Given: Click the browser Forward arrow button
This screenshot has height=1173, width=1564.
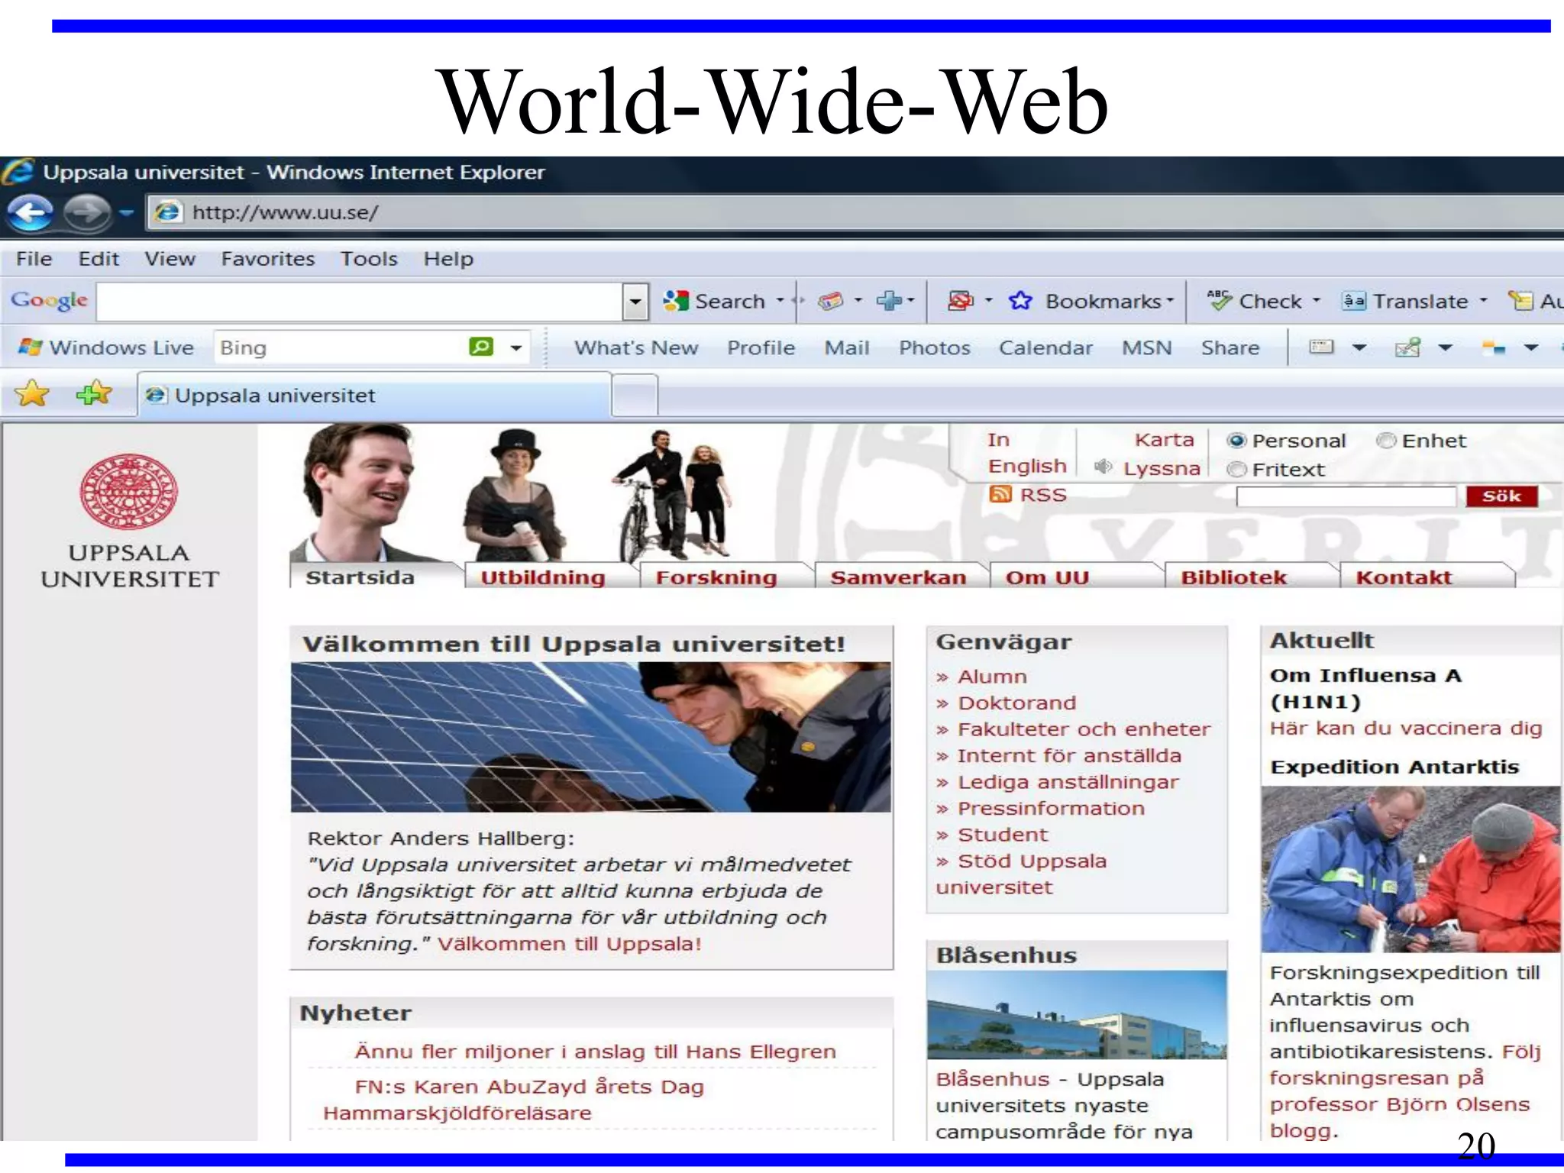Looking at the screenshot, I should coord(86,212).
